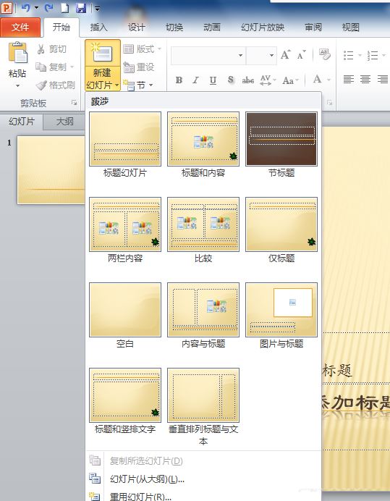Choose 幻灯片(从大纲) menu entry
The width and height of the screenshot is (390, 501).
pos(147,479)
